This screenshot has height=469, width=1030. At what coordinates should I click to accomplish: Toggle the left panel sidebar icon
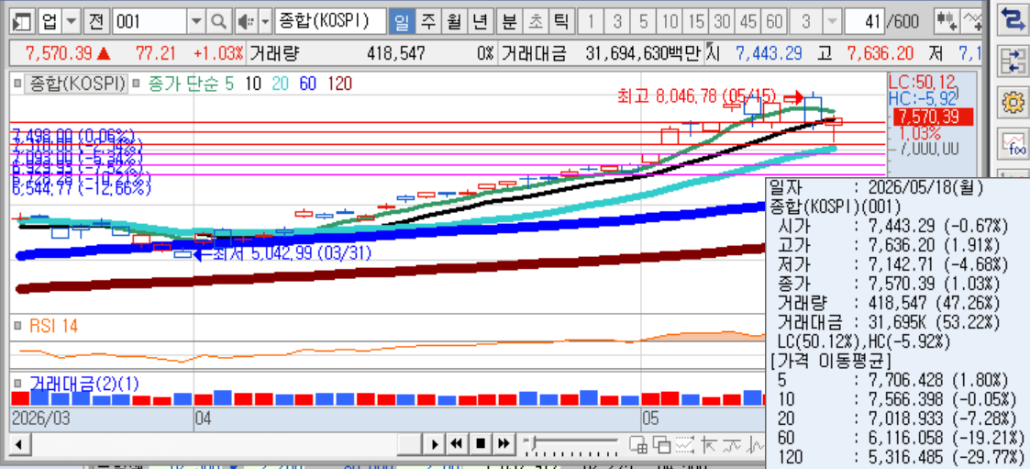22,22
